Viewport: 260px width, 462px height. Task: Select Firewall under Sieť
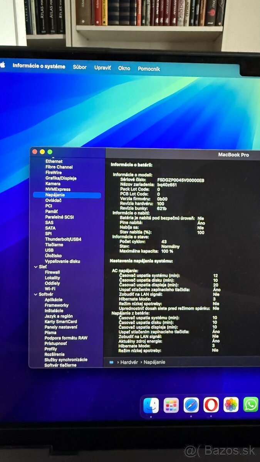coord(52,272)
